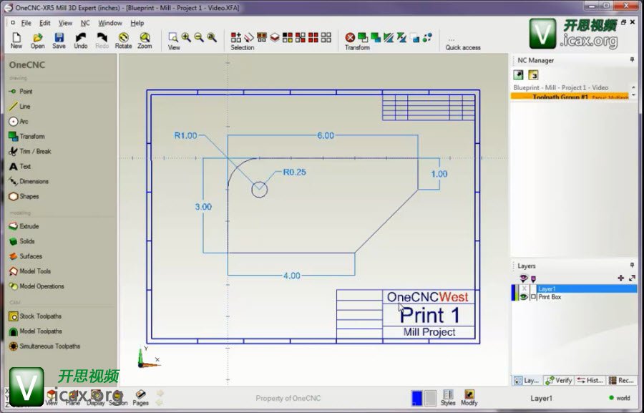Open a file with the Open icon
Image resolution: width=644 pixels, height=413 pixels.
click(x=38, y=41)
